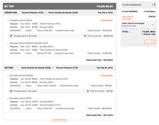Image resolution: width=159 pixels, height=125 pixels.
Task: Click the seat icon beside Brussels Airlines SN3632
Action: point(8,76)
